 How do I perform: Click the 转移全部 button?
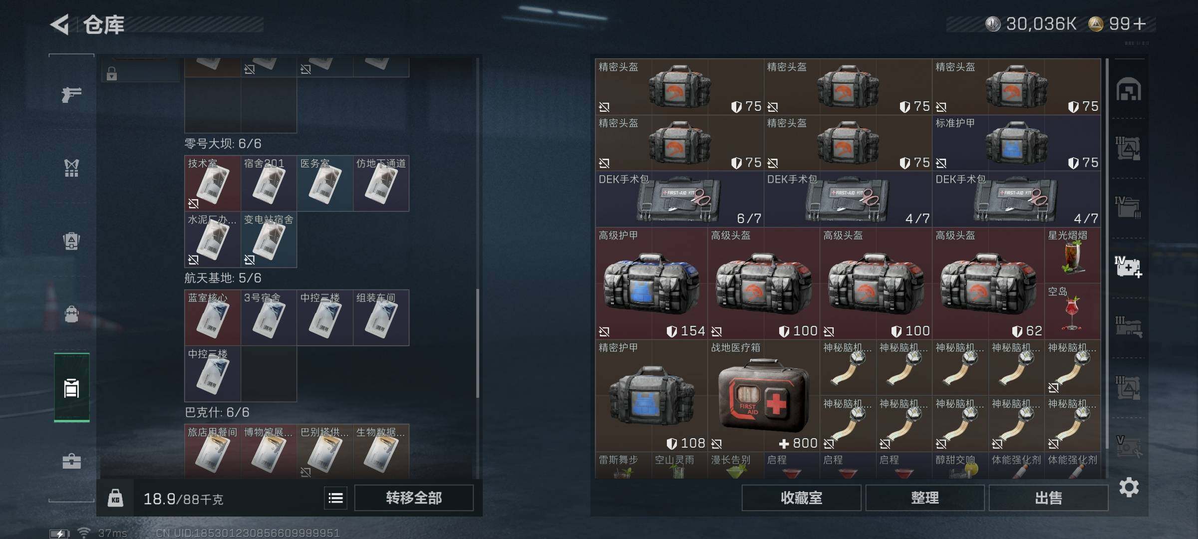(414, 498)
